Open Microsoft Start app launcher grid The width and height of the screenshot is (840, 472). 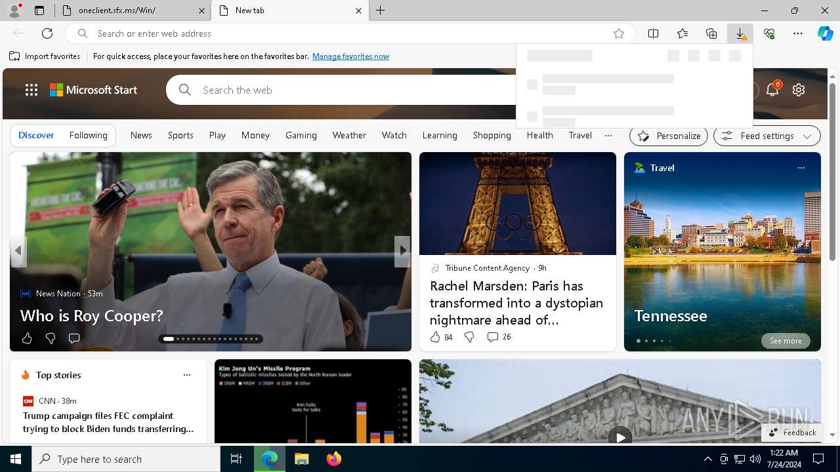[31, 90]
